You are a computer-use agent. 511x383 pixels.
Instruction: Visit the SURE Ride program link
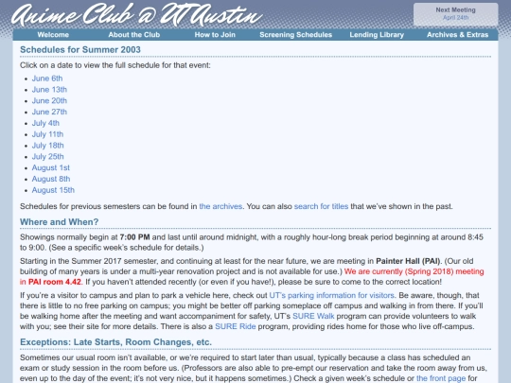236,326
